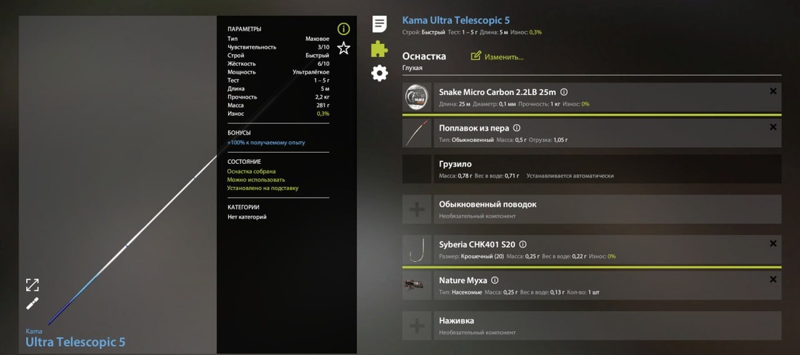Click the Прочность 2,2 кг parameter row

[278, 97]
